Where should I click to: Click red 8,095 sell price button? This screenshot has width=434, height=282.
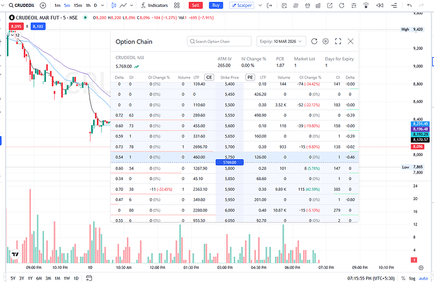coord(16,26)
